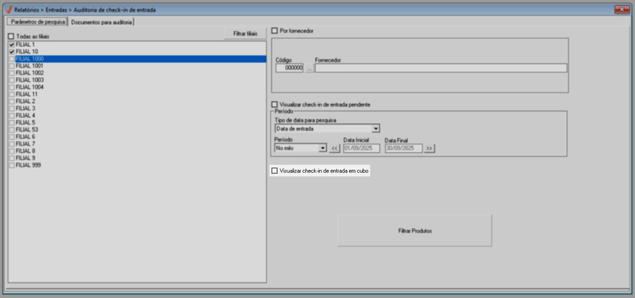The width and height of the screenshot is (635, 298).
Task: Uncheck FILIAL 1 checkbox
Action: click(12, 45)
